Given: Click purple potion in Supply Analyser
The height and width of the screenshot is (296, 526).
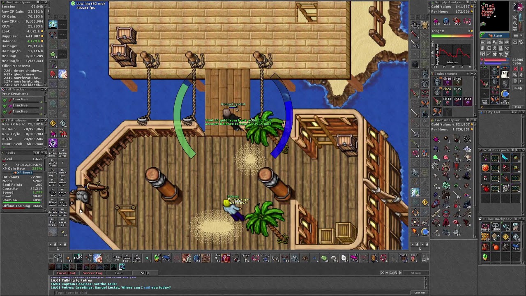Looking at the screenshot, I should tap(436, 21).
